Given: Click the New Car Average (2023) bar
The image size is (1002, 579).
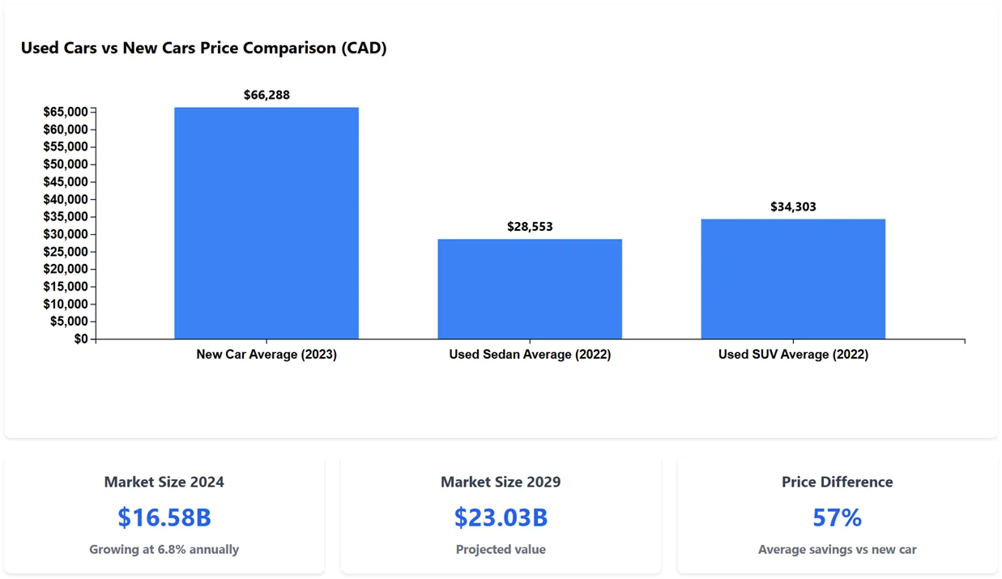Looking at the screenshot, I should [266, 223].
